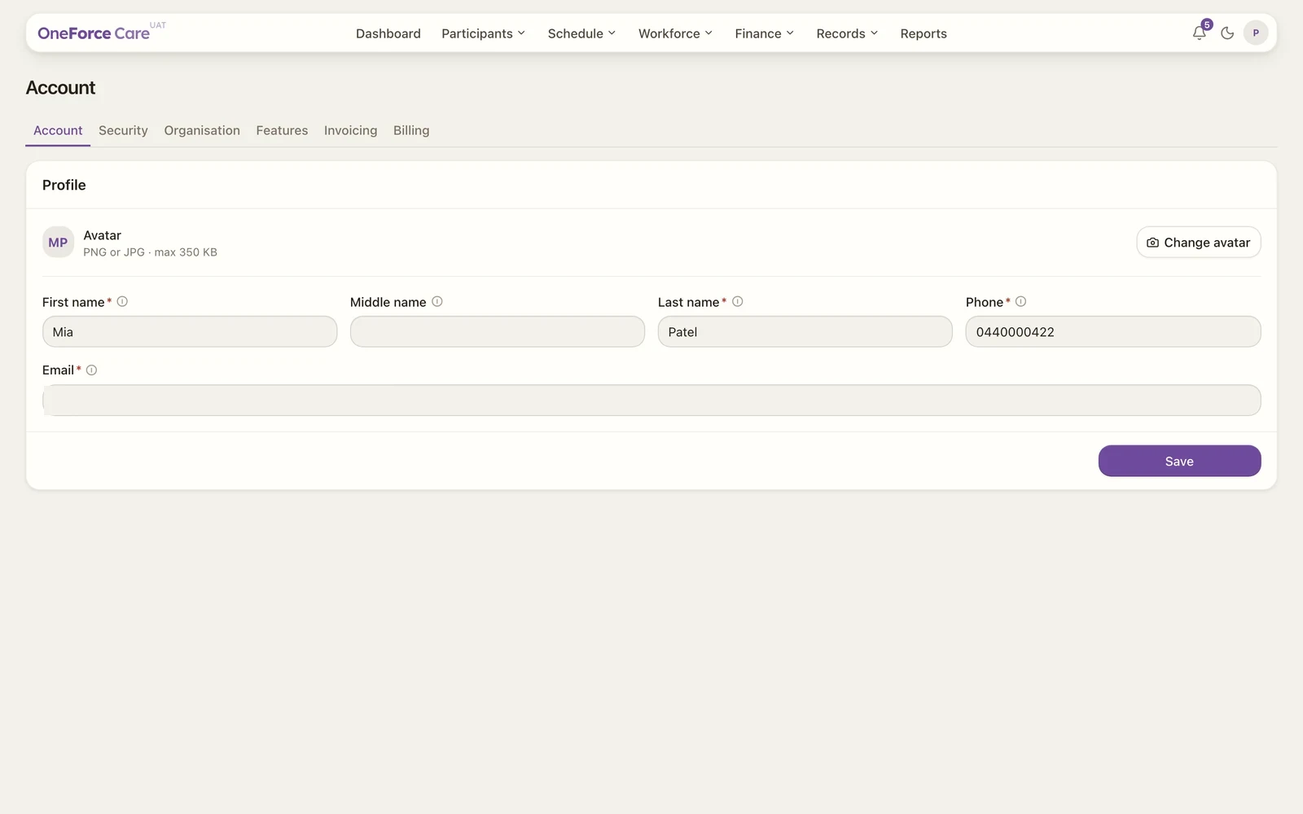Focus the Middle name field
The width and height of the screenshot is (1303, 814).
(498, 331)
